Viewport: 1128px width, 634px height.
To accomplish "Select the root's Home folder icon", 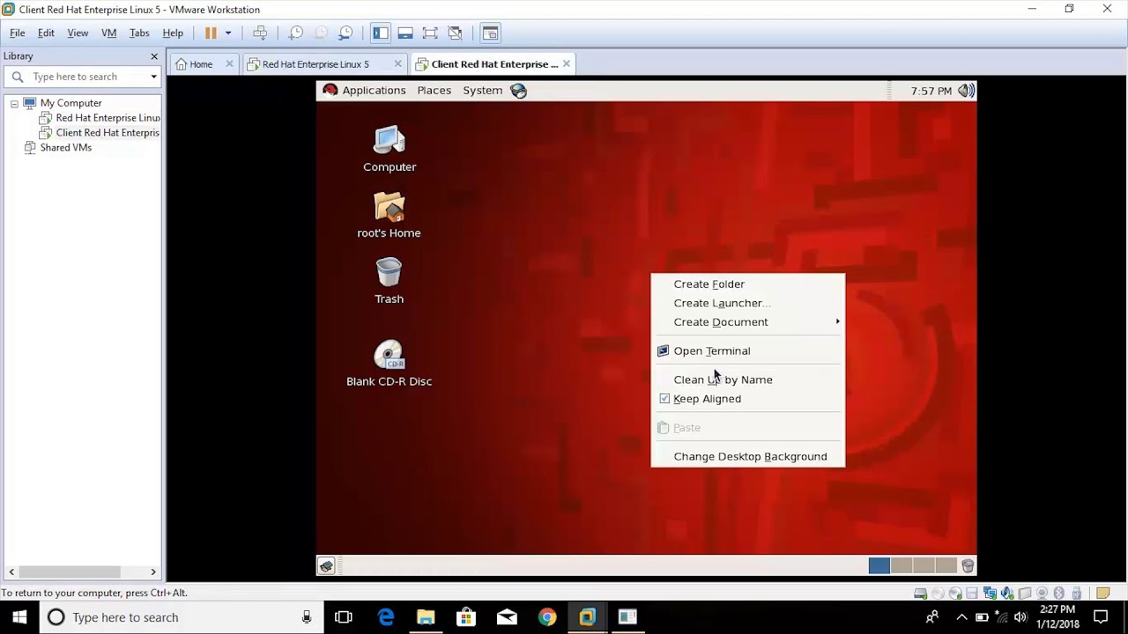I will click(389, 216).
